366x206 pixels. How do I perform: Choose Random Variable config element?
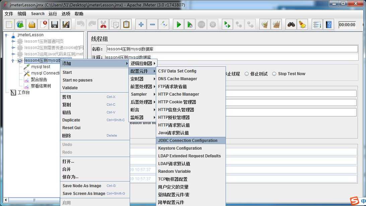[x=191, y=171]
